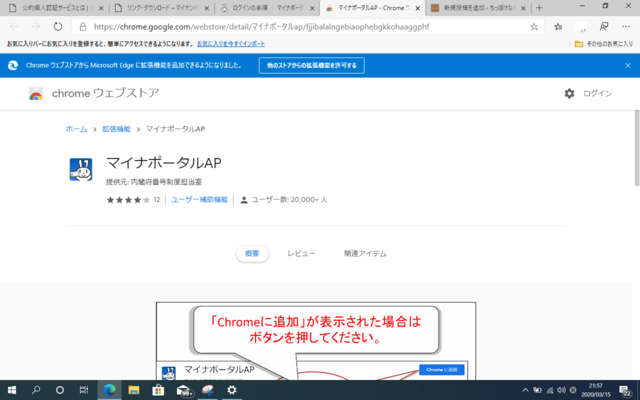Open Microsoft Store from taskbar
640x400 pixels.
158,390
